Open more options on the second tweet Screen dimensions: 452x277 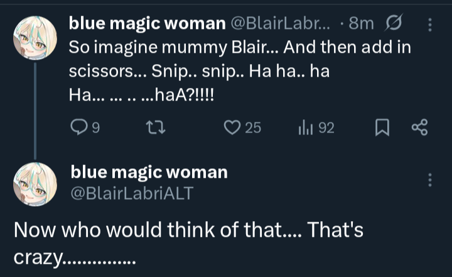click(x=430, y=180)
